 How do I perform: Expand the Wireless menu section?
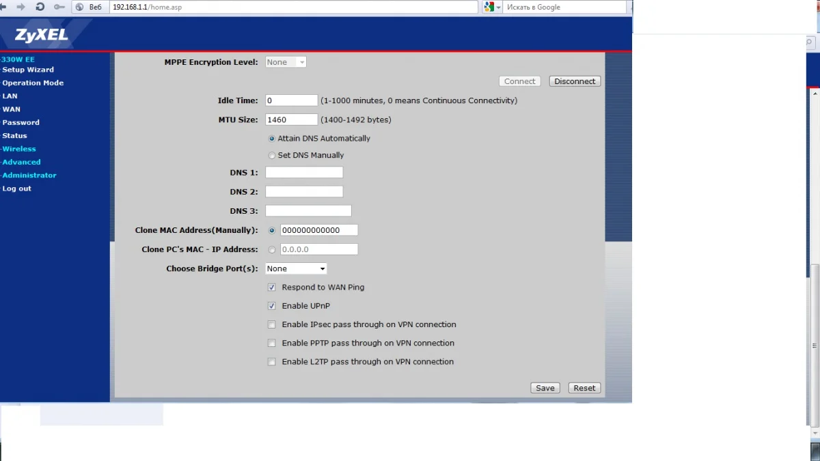point(18,149)
